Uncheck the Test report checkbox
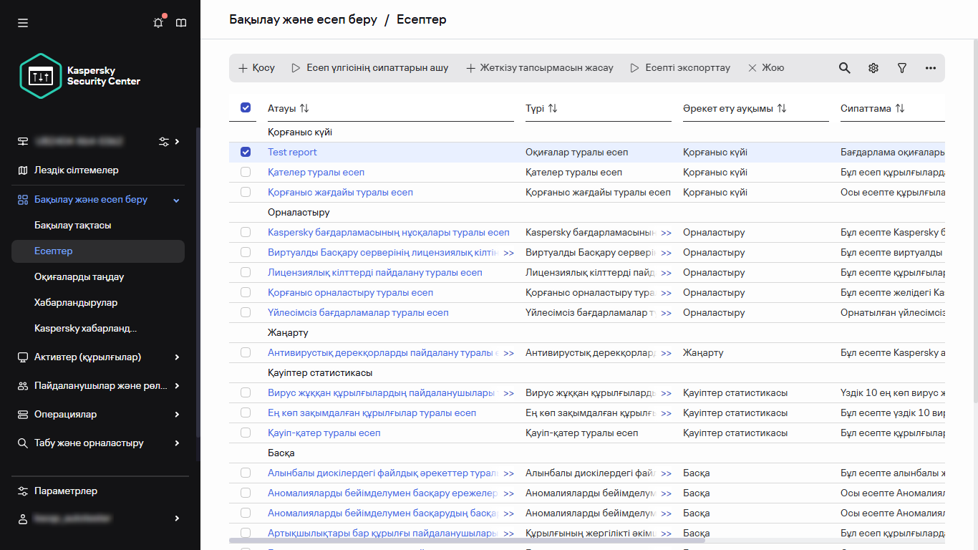The image size is (978, 550). click(x=246, y=152)
